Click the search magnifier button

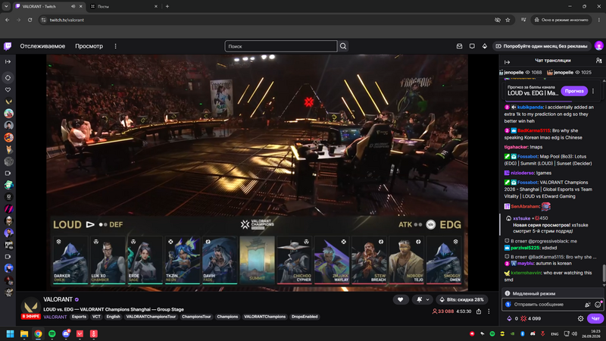click(x=343, y=46)
